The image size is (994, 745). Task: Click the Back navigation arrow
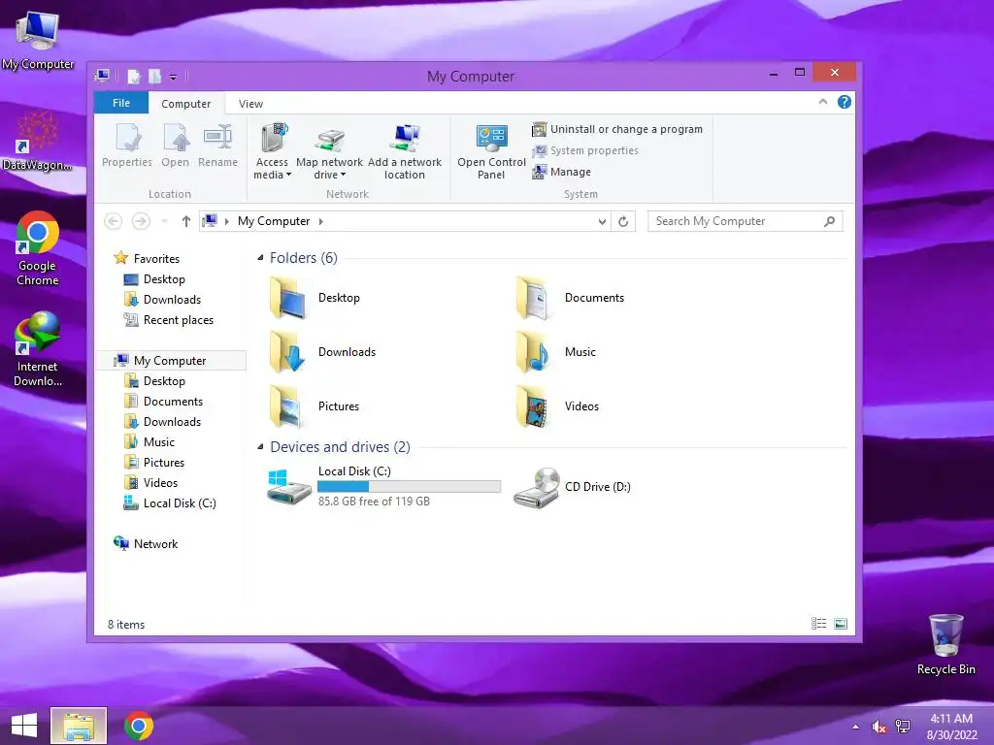coord(113,221)
